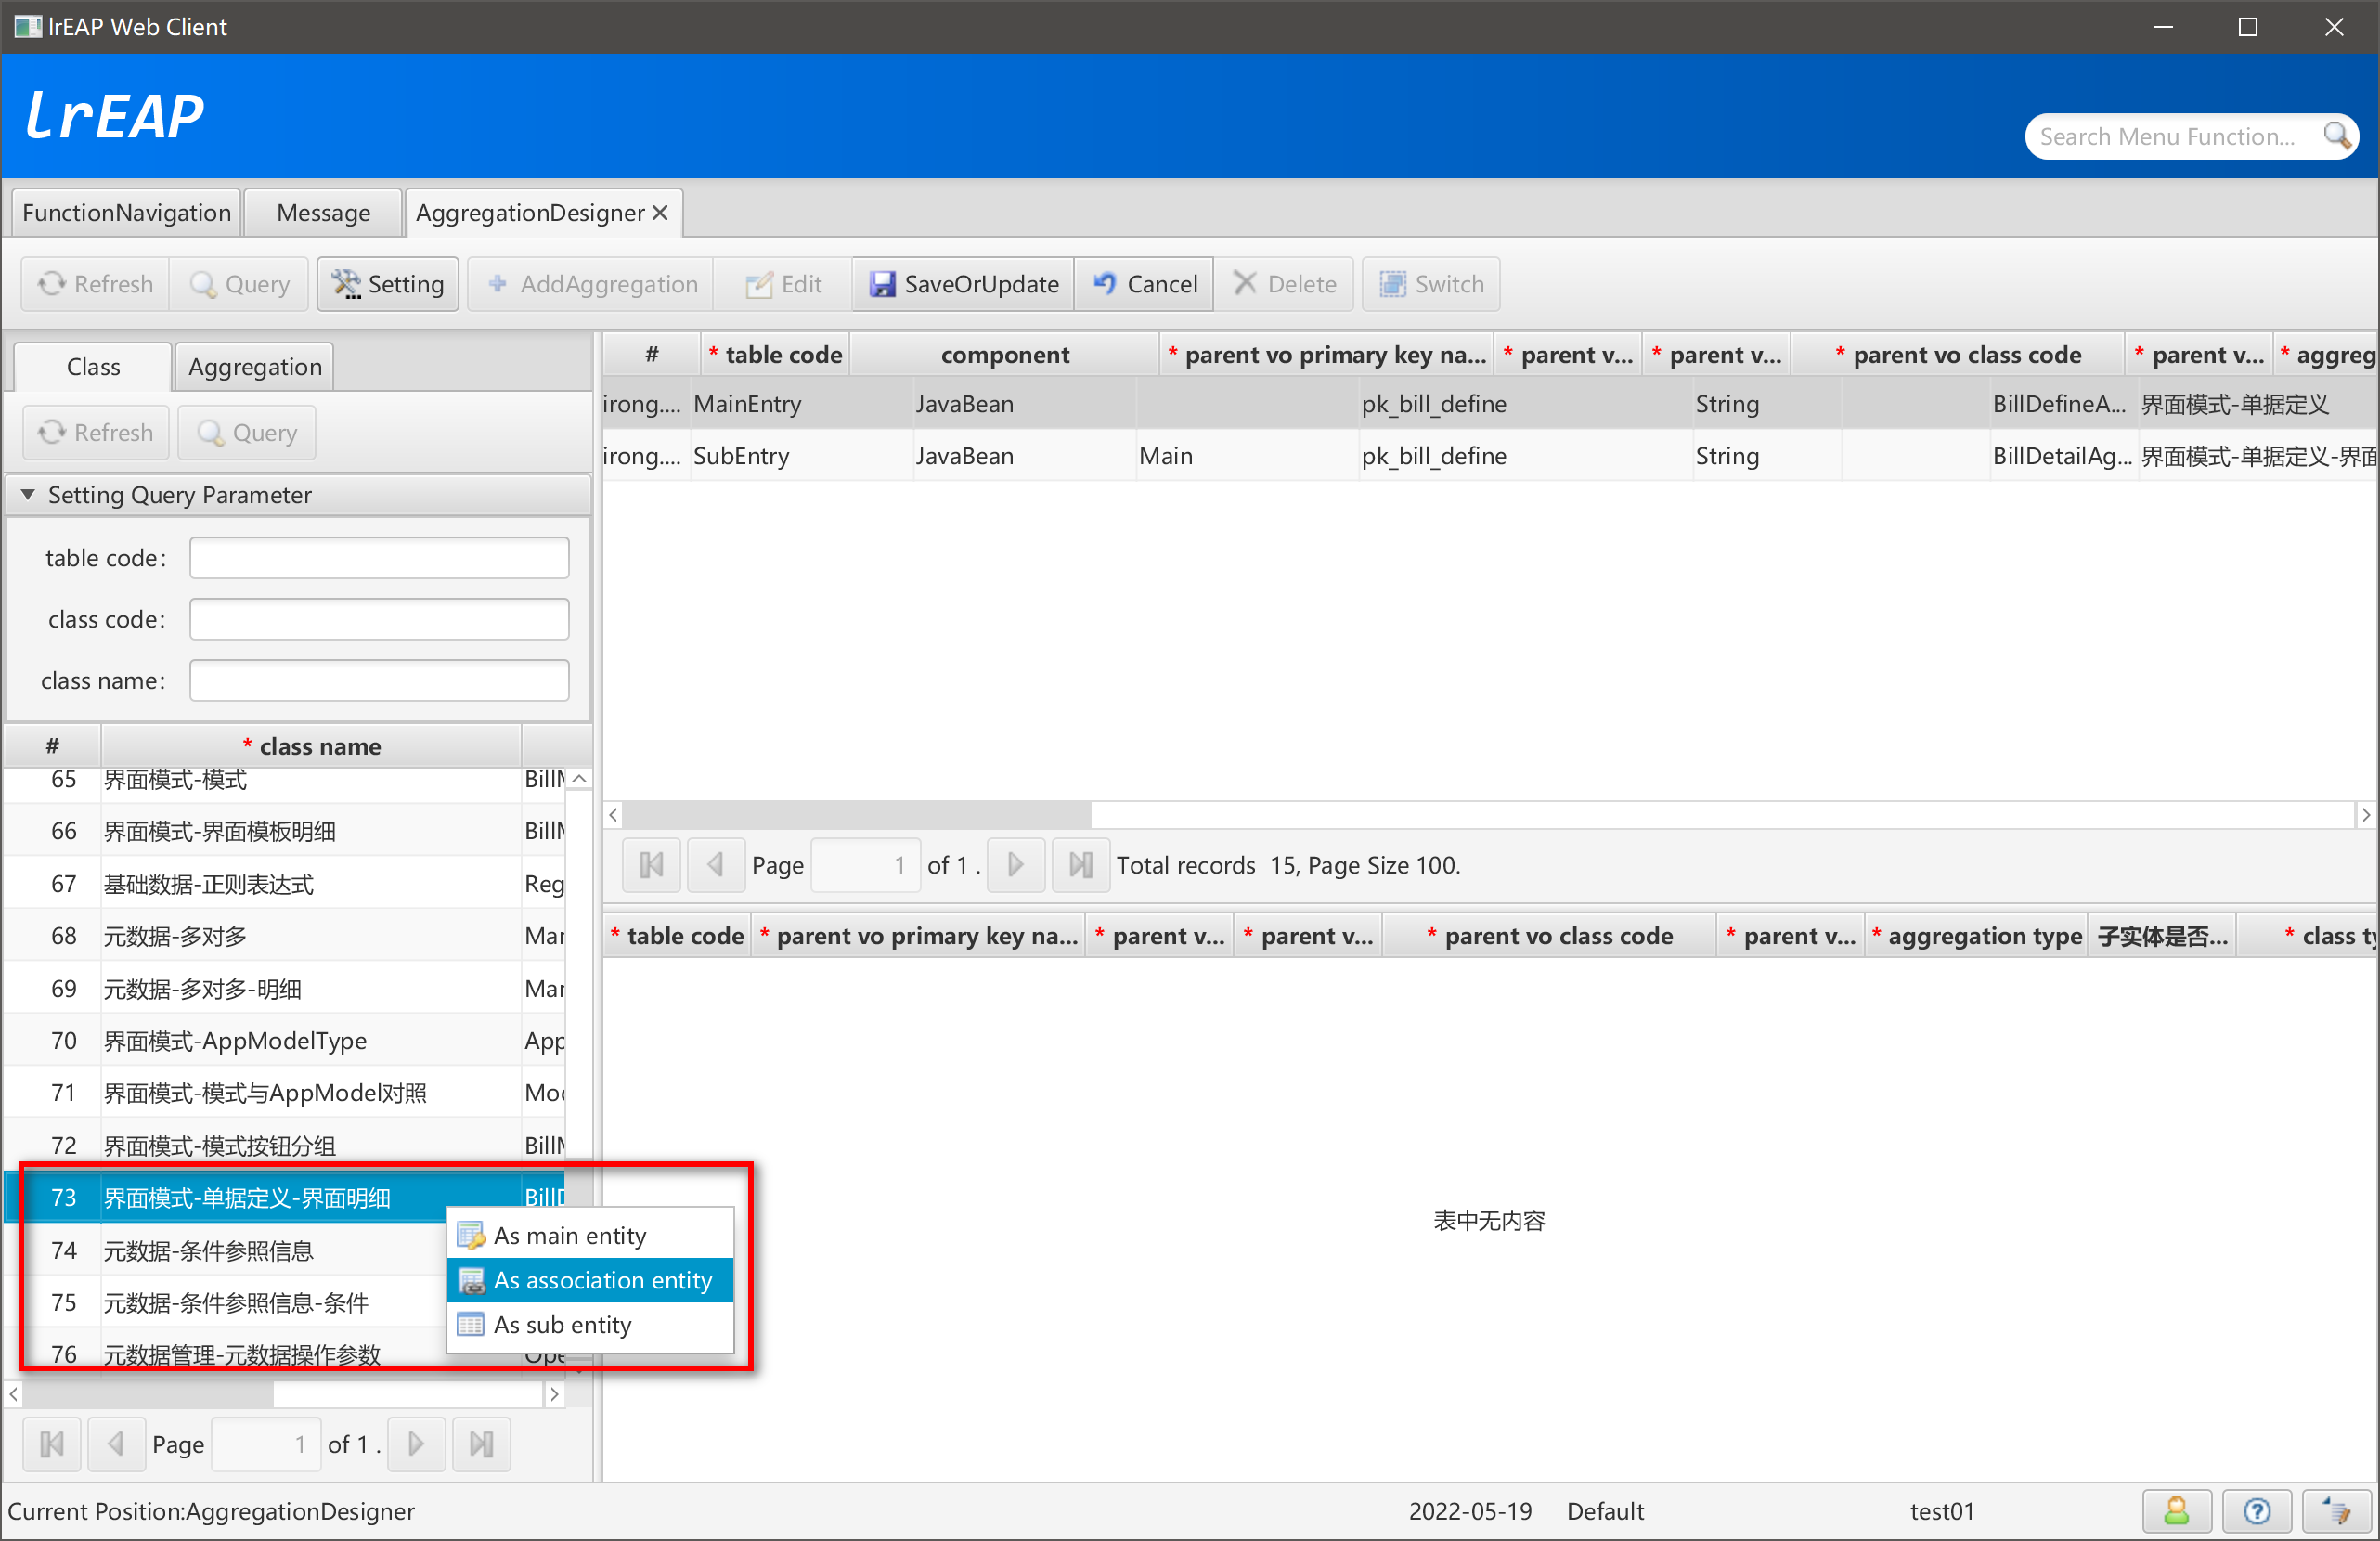Image resolution: width=2380 pixels, height=1541 pixels.
Task: Go to next page in class list pager
Action: 416,1444
